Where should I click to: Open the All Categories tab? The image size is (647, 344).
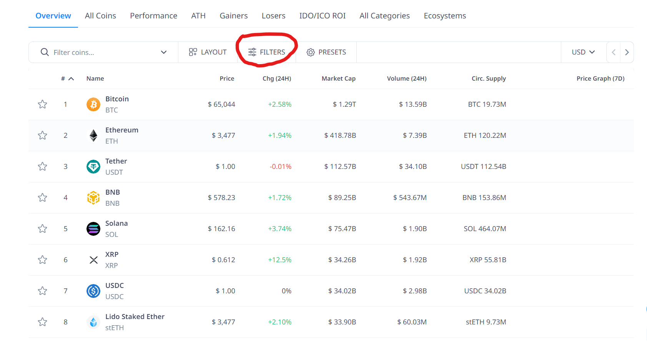pyautogui.click(x=384, y=16)
